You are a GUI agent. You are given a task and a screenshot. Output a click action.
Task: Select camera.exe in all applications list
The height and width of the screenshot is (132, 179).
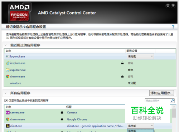pos(17,112)
